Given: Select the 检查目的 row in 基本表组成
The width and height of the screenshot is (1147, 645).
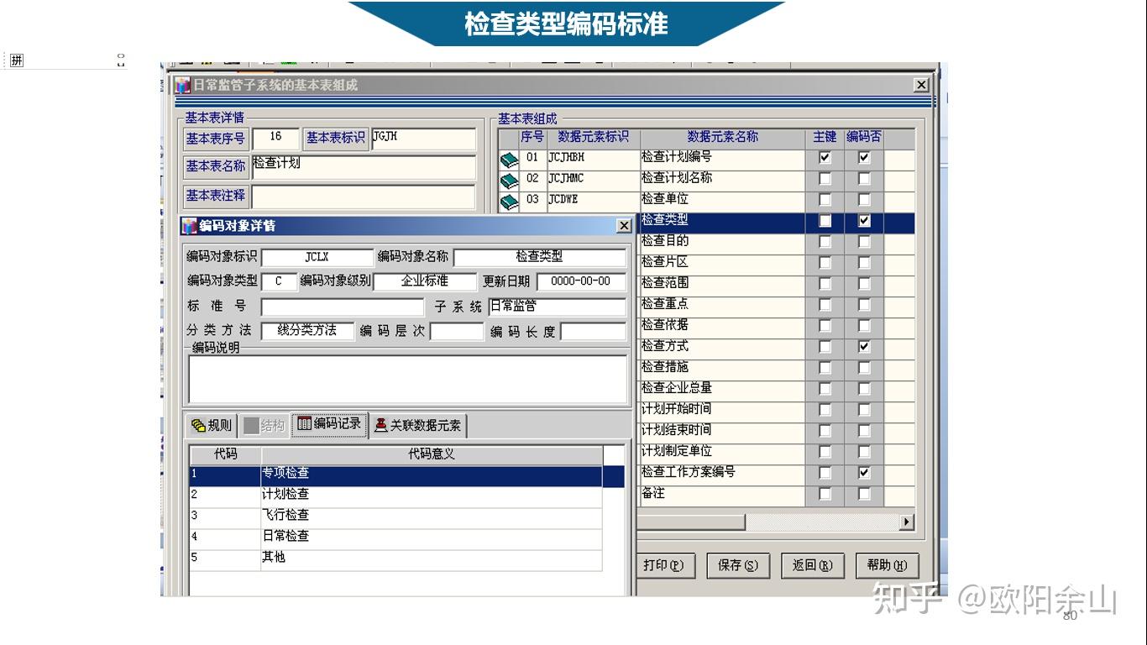Looking at the screenshot, I should pos(722,241).
